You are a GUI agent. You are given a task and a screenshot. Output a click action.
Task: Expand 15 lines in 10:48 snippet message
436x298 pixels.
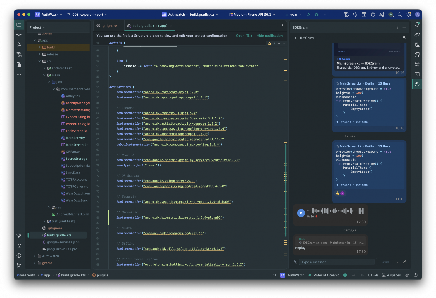click(x=353, y=122)
